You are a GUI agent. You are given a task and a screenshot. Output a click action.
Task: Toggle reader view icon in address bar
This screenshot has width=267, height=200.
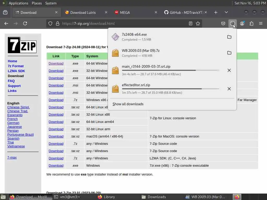click(x=191, y=23)
